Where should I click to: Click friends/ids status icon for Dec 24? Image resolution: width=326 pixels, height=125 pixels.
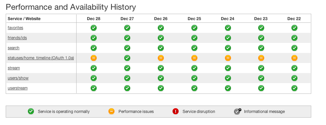[x=228, y=38]
